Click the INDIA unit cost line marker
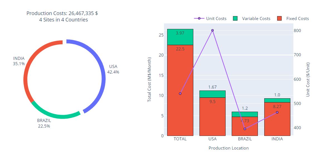Viewport: 321px width, 154px height. tap(277, 113)
